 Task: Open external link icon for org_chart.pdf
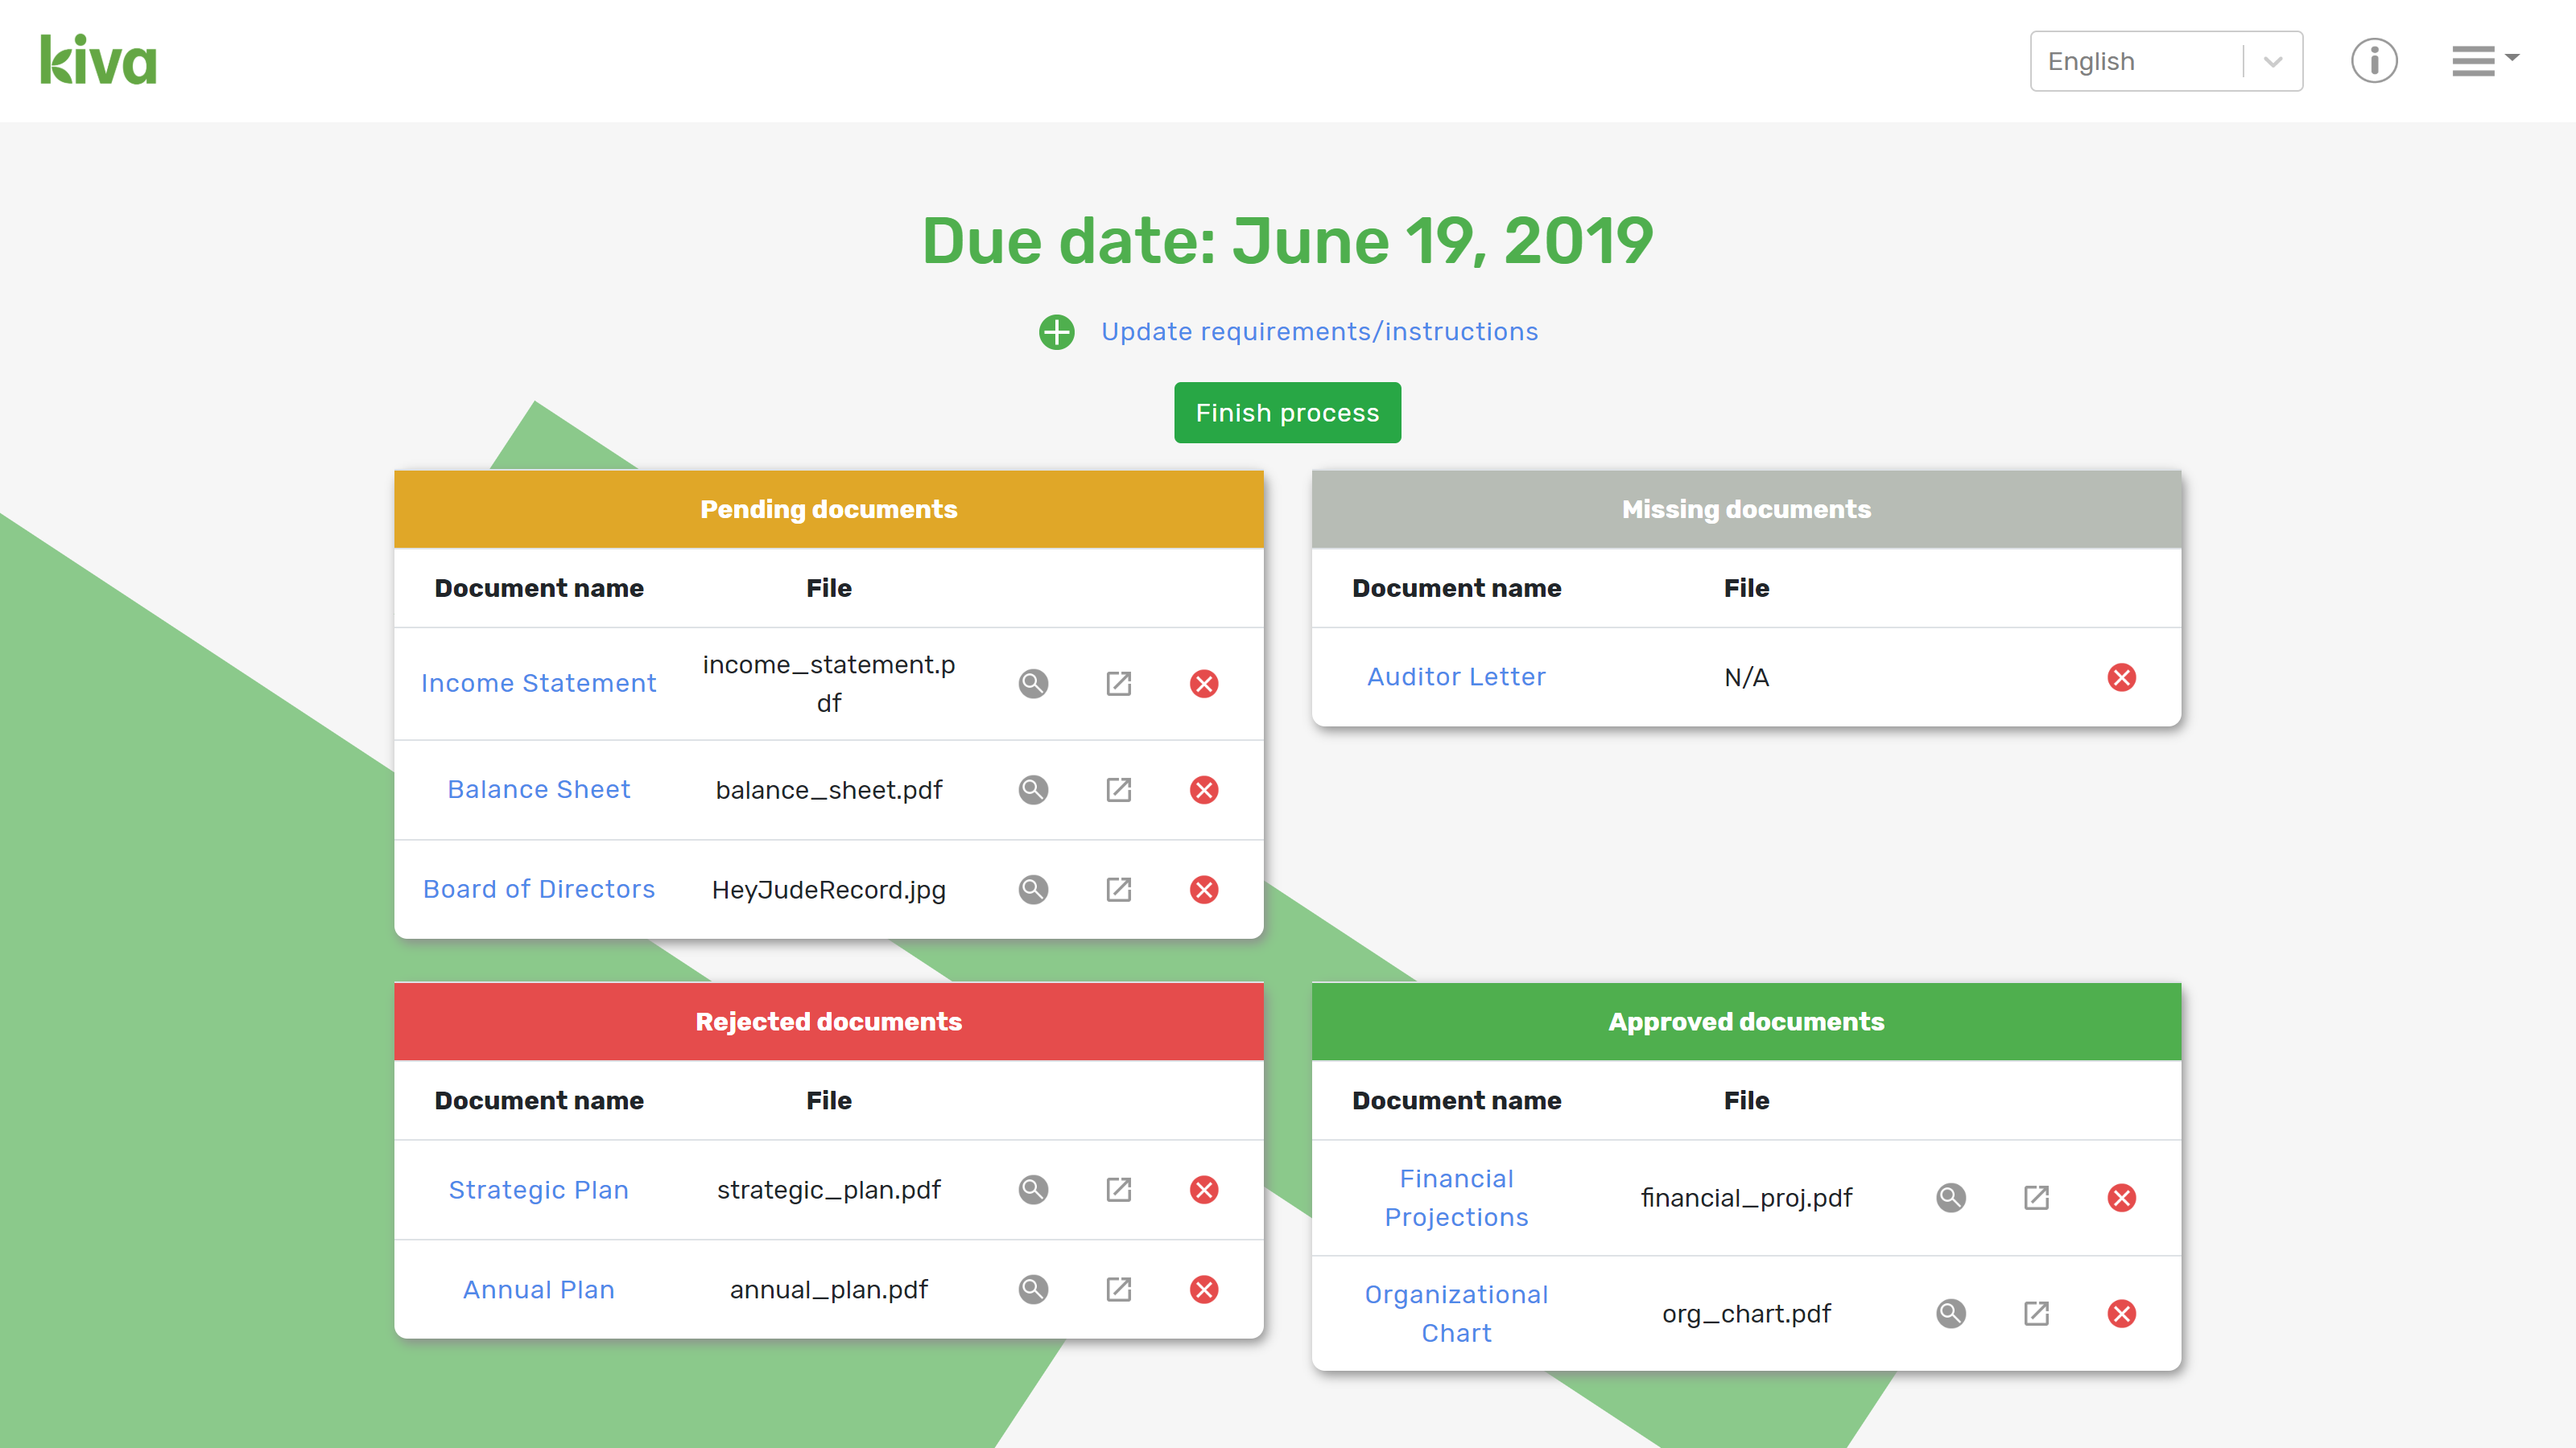(2036, 1313)
